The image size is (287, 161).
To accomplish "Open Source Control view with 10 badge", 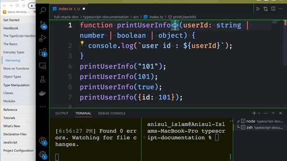I will [x=43, y=25].
